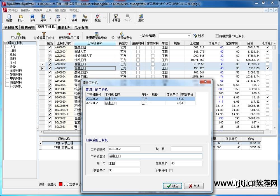Viewport: 280px width, 196px height.
Task: Open the 费率 (Rate) tool
Action: pos(85,18)
